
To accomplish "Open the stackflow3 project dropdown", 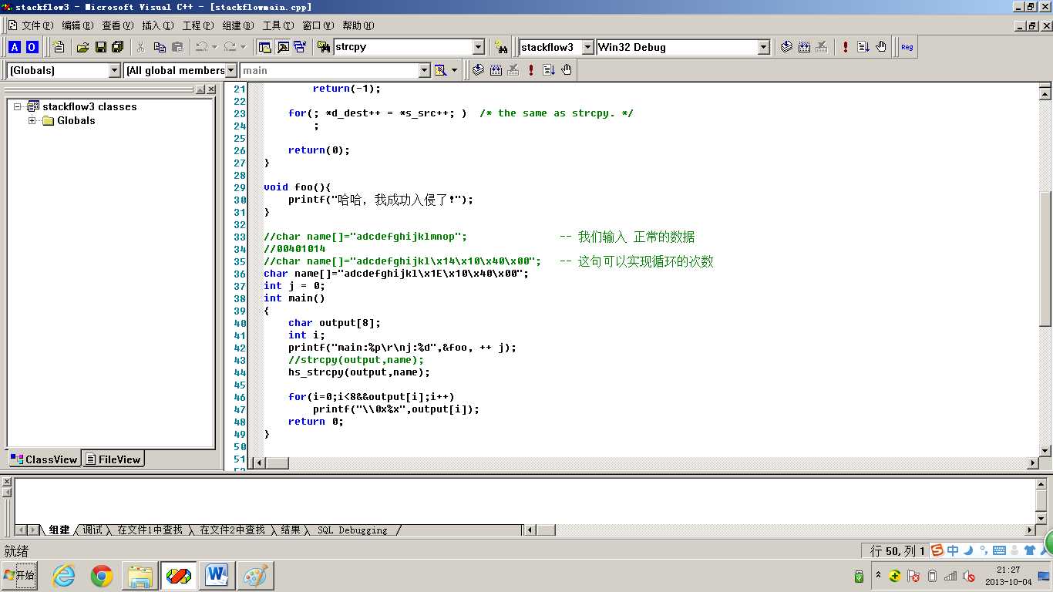I will coord(587,47).
